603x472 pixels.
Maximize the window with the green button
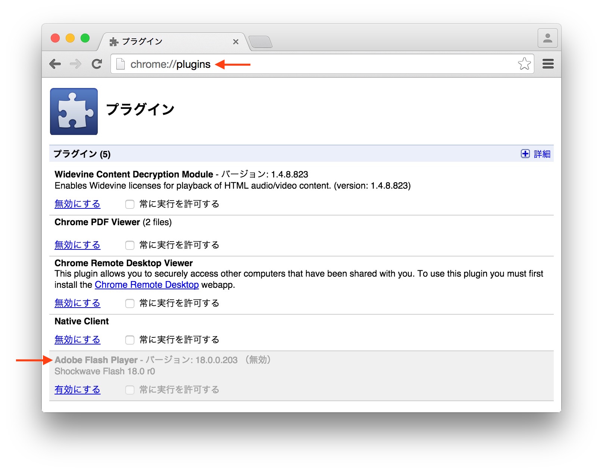pos(85,38)
